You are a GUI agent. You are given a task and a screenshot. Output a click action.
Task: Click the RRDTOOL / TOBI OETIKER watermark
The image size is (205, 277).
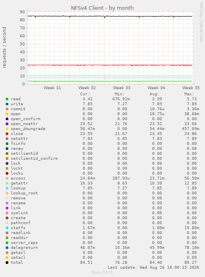click(x=201, y=22)
